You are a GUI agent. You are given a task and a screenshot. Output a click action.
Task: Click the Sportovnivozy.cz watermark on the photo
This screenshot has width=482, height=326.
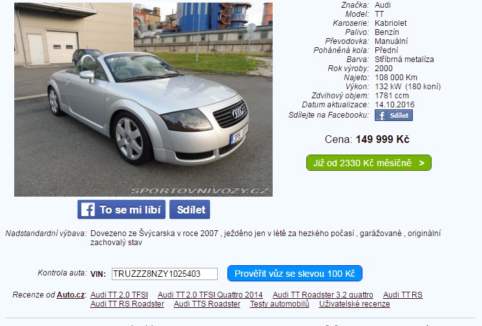click(x=200, y=191)
